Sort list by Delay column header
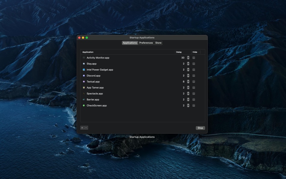The width and height of the screenshot is (286, 179). point(183,52)
